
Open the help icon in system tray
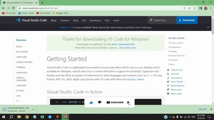[166, 117]
